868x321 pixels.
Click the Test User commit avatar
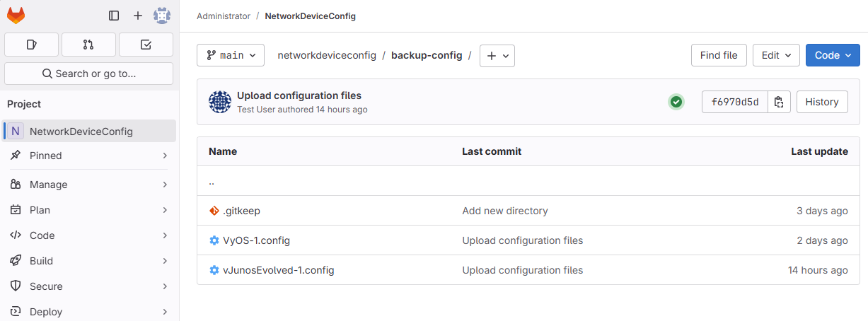(x=220, y=102)
